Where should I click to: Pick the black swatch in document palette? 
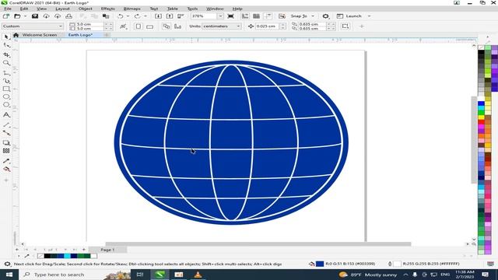pyautogui.click(x=47, y=256)
